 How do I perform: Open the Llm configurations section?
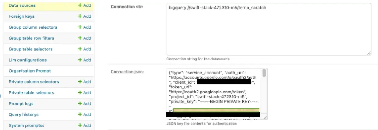(28, 60)
